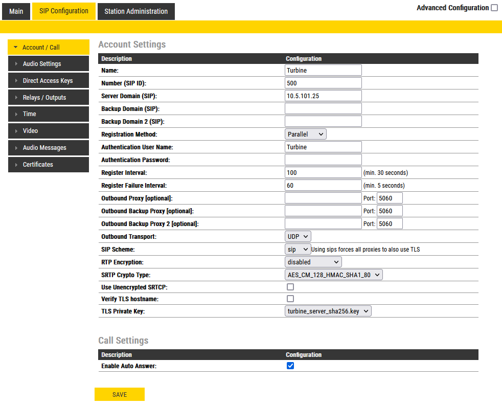Enable the Advanced Configuration checkbox
This screenshot has width=502, height=405.
point(494,8)
